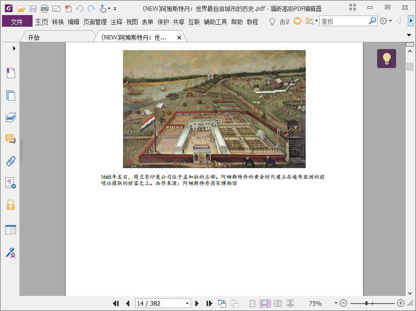Open the zoom percentage dropdown

pos(336,303)
